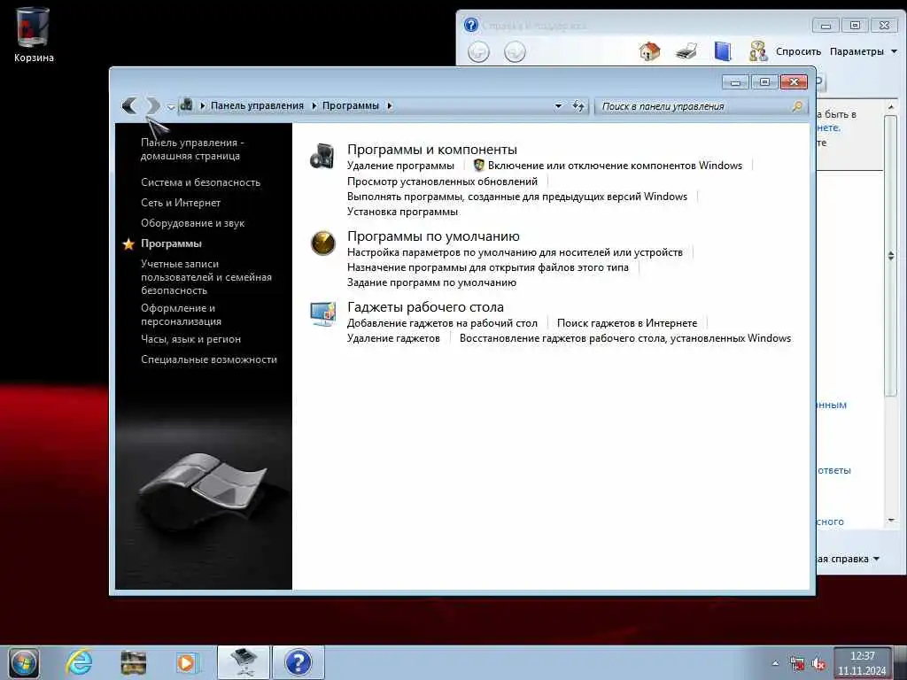Click Browse Help book icon in Help window
The width and height of the screenshot is (907, 680).
tap(723, 51)
